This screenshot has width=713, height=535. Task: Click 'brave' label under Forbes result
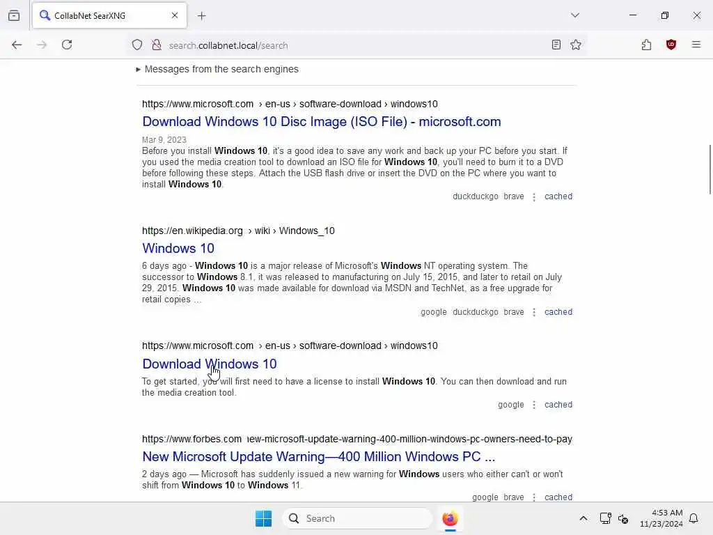[514, 497]
